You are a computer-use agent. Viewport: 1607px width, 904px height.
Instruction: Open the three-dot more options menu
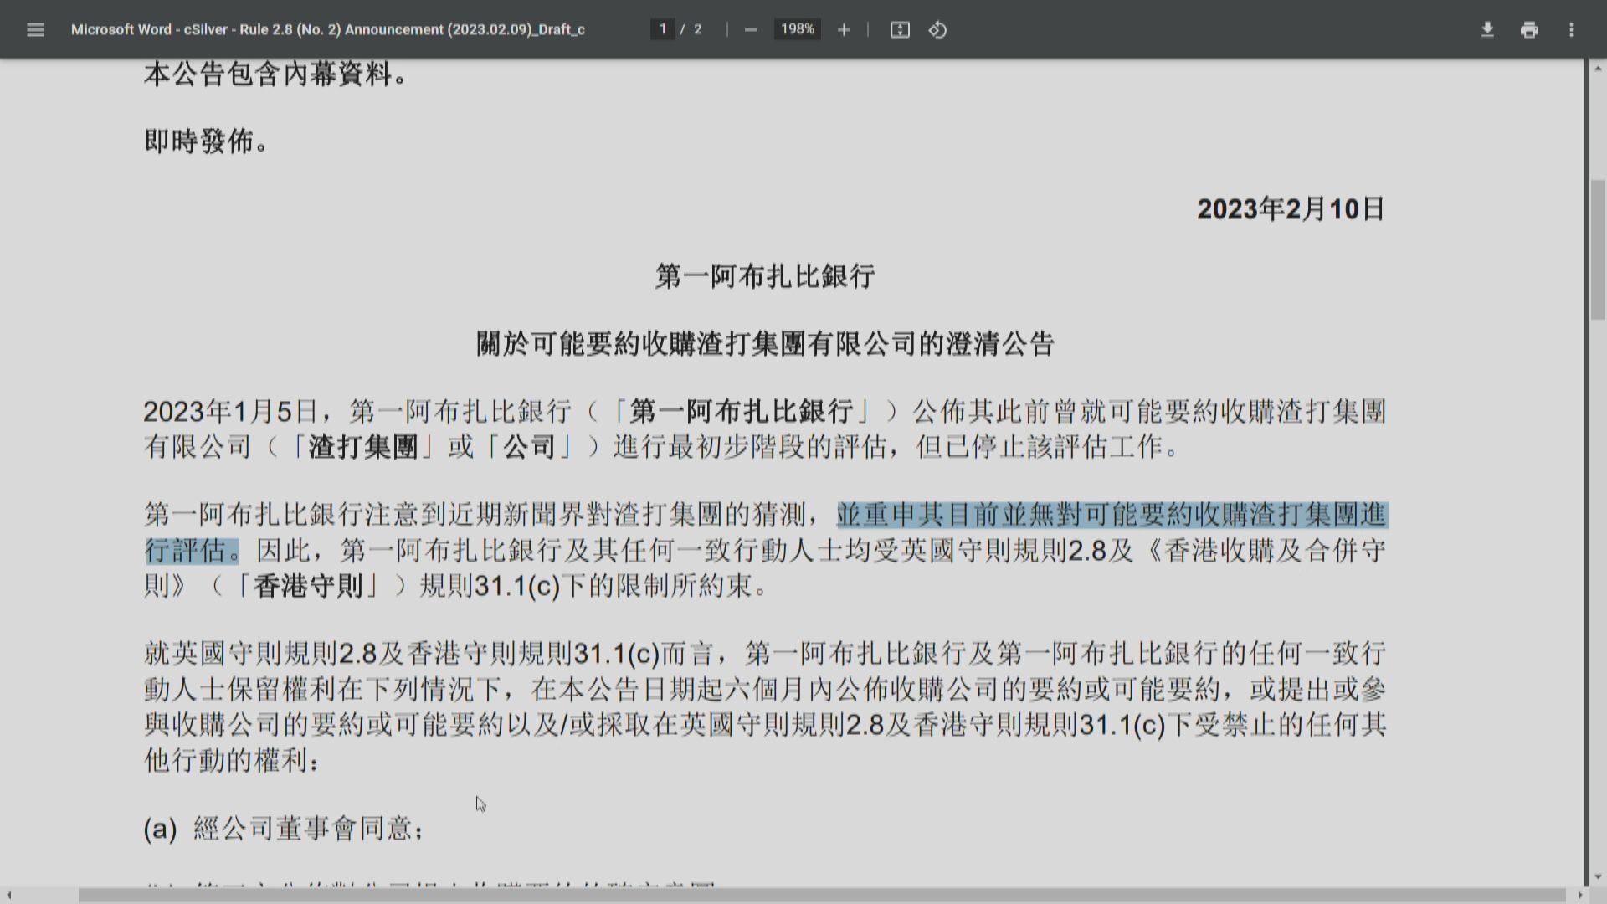click(x=1572, y=29)
